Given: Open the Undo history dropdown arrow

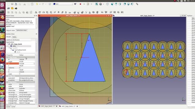Looking at the screenshot, I should point(40,4).
